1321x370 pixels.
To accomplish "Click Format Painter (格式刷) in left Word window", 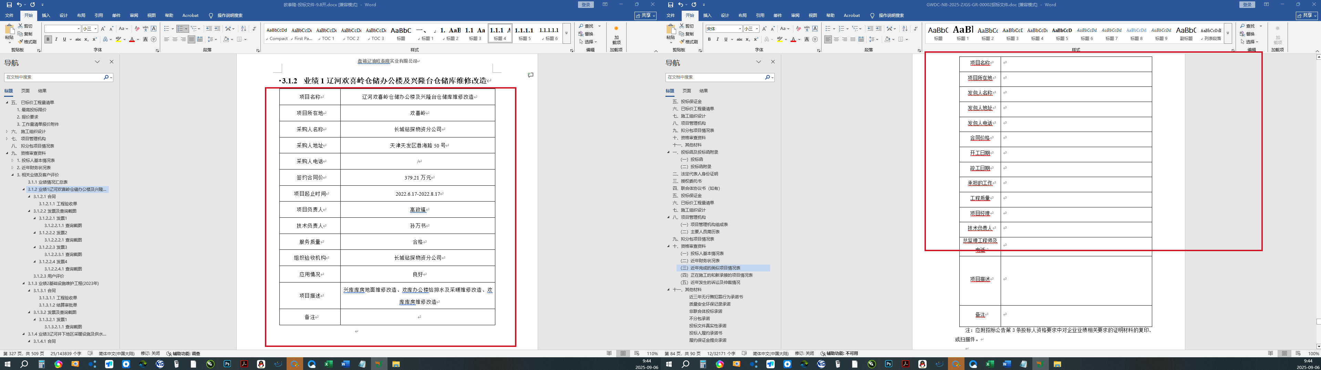I will [x=27, y=42].
